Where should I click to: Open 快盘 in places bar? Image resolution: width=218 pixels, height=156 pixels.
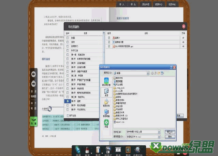tap(106, 124)
